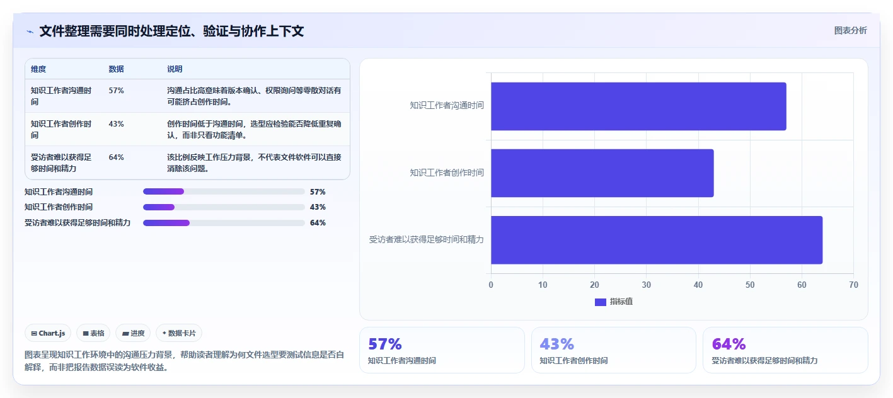Click the 维度 column header

[x=38, y=69]
